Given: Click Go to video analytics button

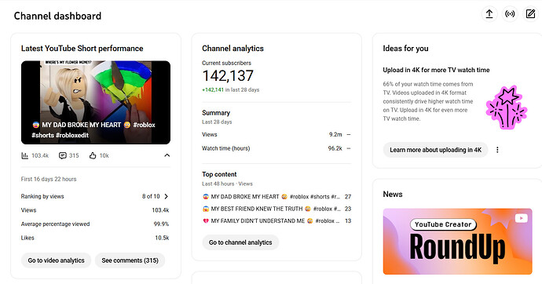Looking at the screenshot, I should (x=56, y=260).
